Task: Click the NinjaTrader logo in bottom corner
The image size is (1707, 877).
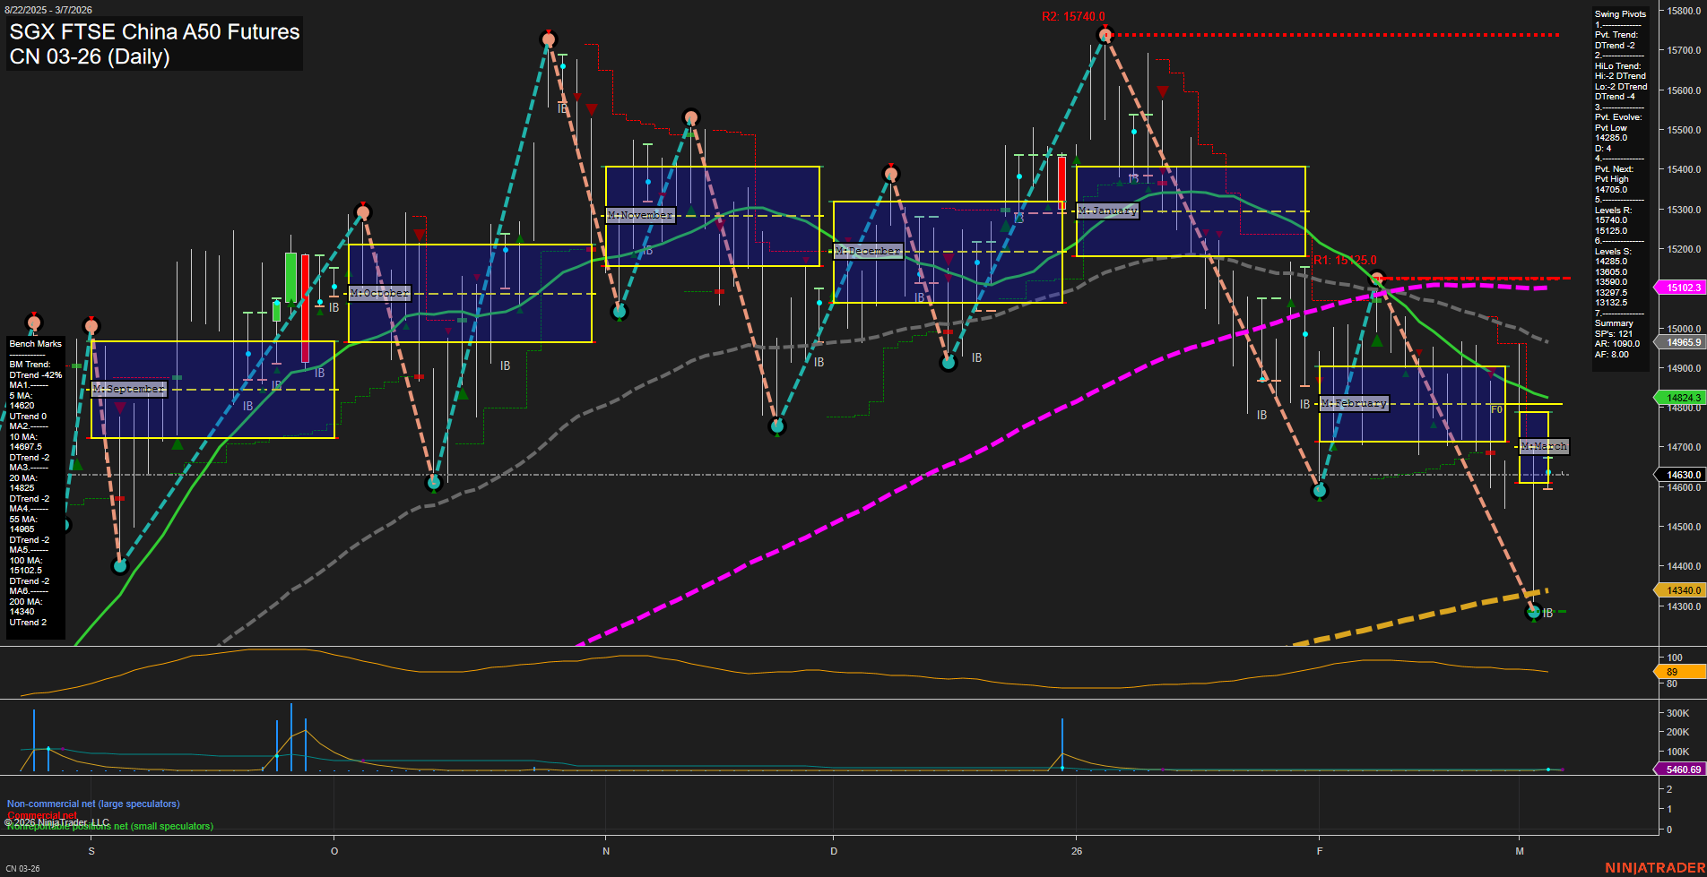Action: tap(1654, 867)
